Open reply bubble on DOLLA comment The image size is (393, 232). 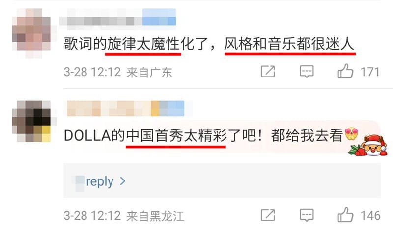(307, 215)
